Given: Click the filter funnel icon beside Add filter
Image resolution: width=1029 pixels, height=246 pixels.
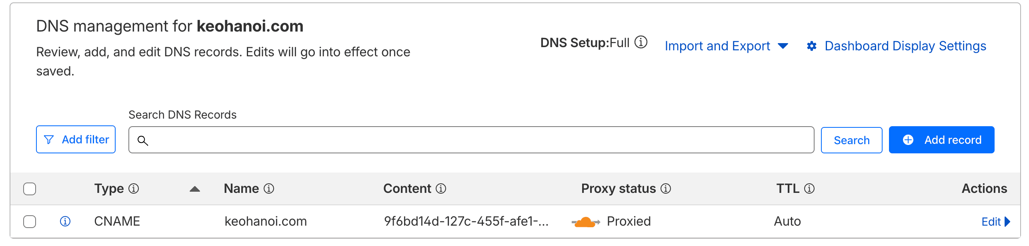Looking at the screenshot, I should click(x=49, y=139).
